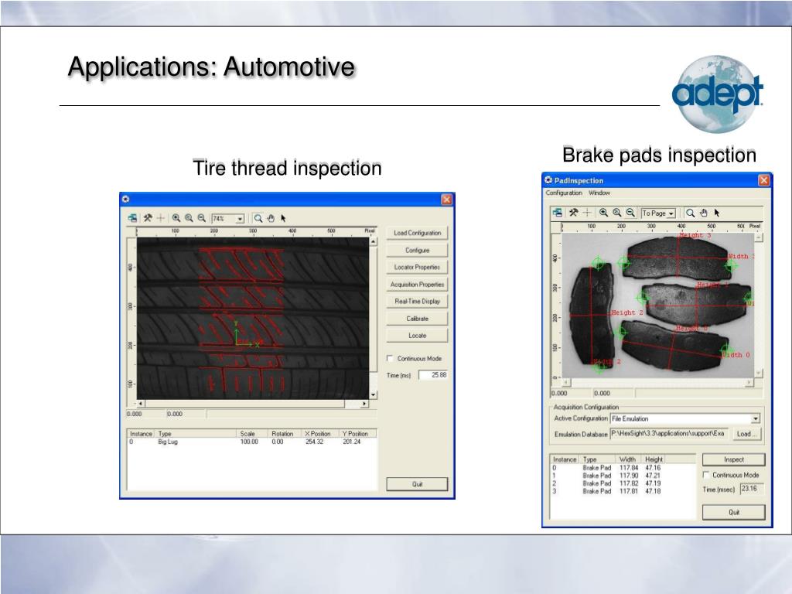792x594 pixels.
Task: Select the arrow pointer tool in PadInspection toolbar
Action: coord(717,213)
